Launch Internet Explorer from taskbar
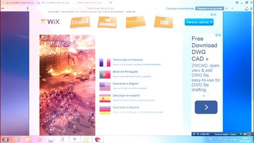This screenshot has width=254, height=143. pos(17,139)
